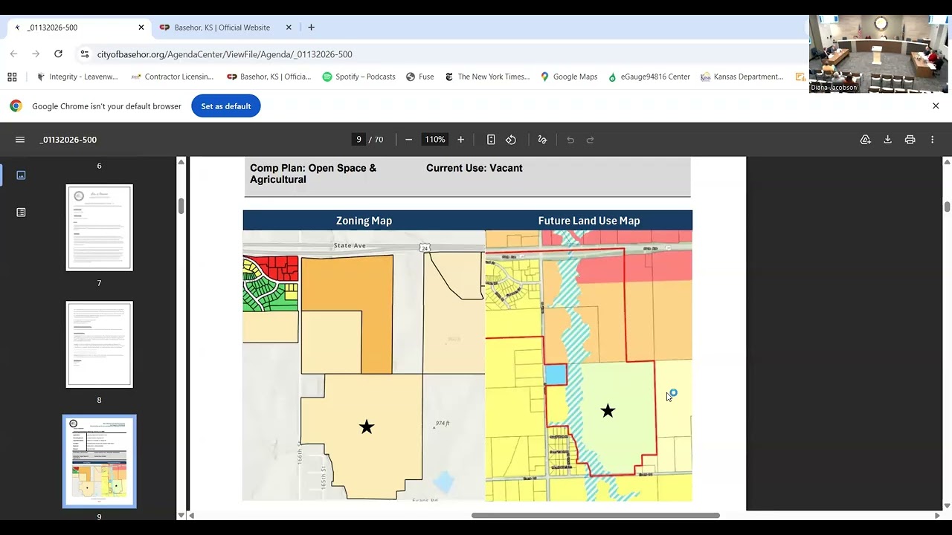
Task: Open Fuse bookmark
Action: (x=420, y=77)
